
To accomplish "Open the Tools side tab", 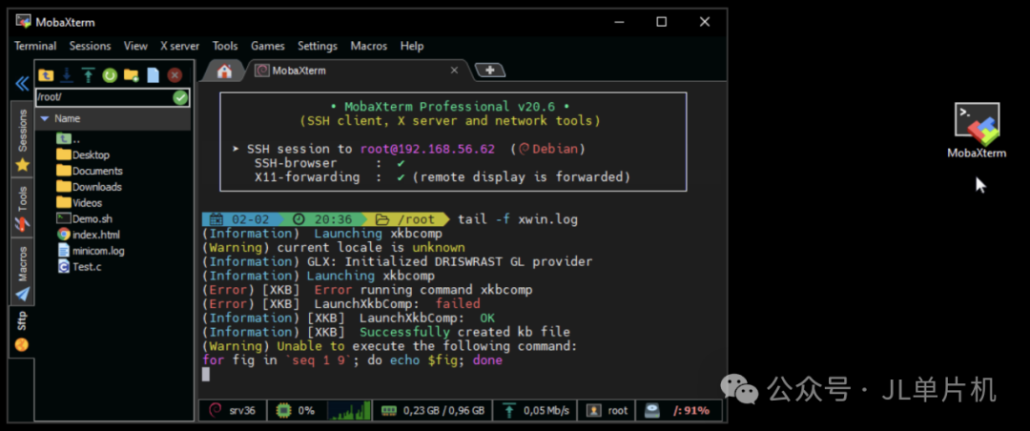I will (x=22, y=208).
